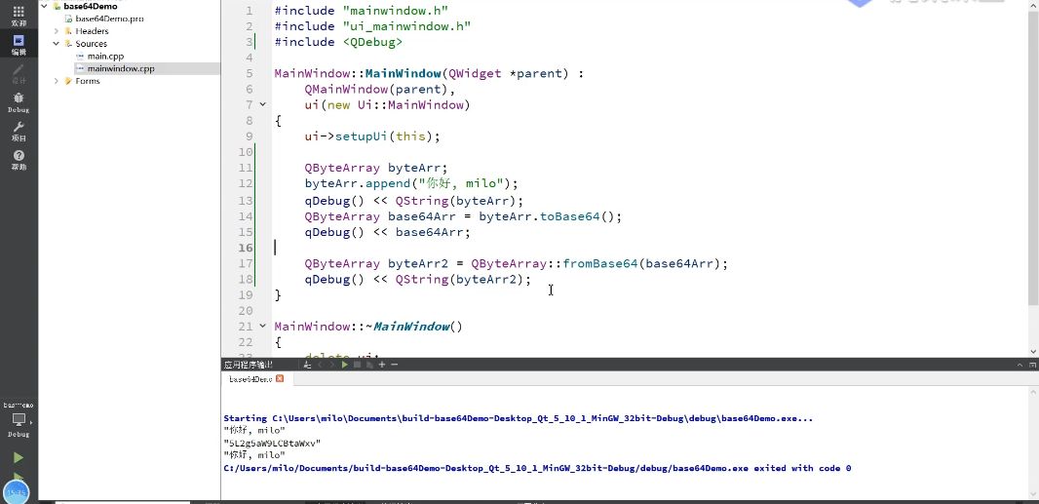
Task: Fold the constructor at line 7
Action: click(x=262, y=104)
